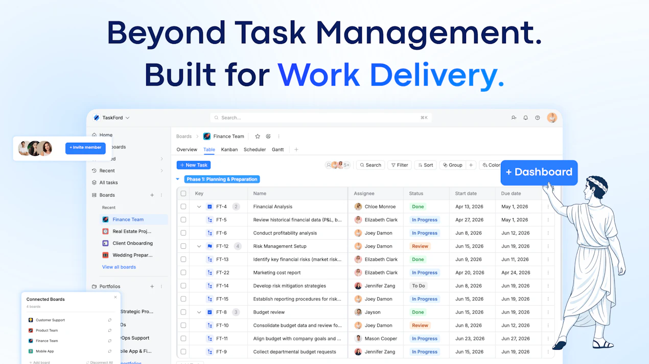Open the Finance Team board more menu
This screenshot has width=649, height=364.
click(x=279, y=137)
